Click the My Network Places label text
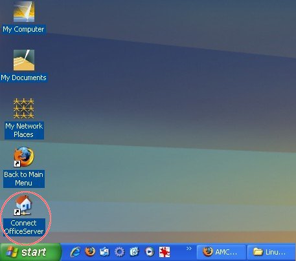 pyautogui.click(x=24, y=130)
